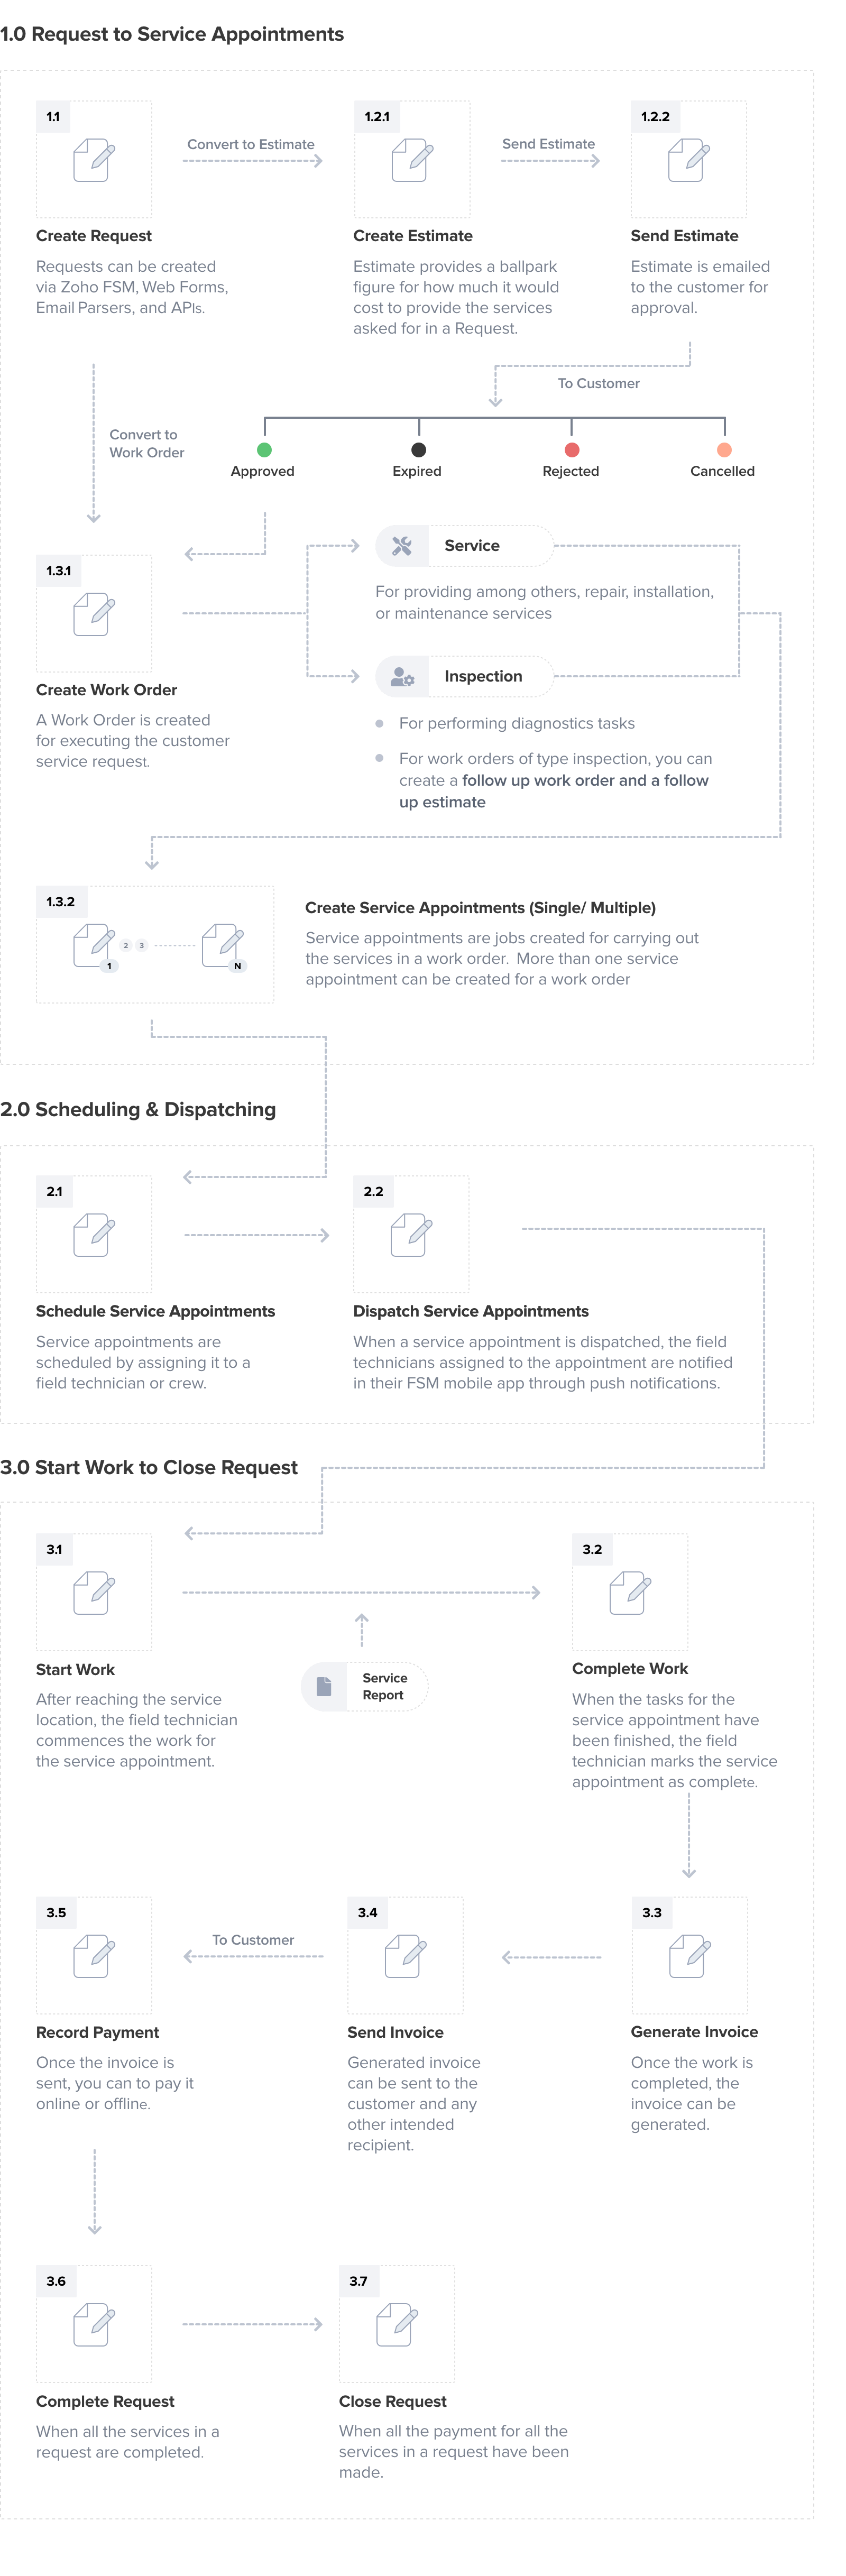Click the orange Cancelled status dot

tap(724, 450)
